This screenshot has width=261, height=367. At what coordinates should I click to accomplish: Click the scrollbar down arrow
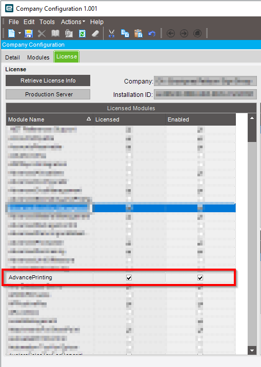[252, 351]
